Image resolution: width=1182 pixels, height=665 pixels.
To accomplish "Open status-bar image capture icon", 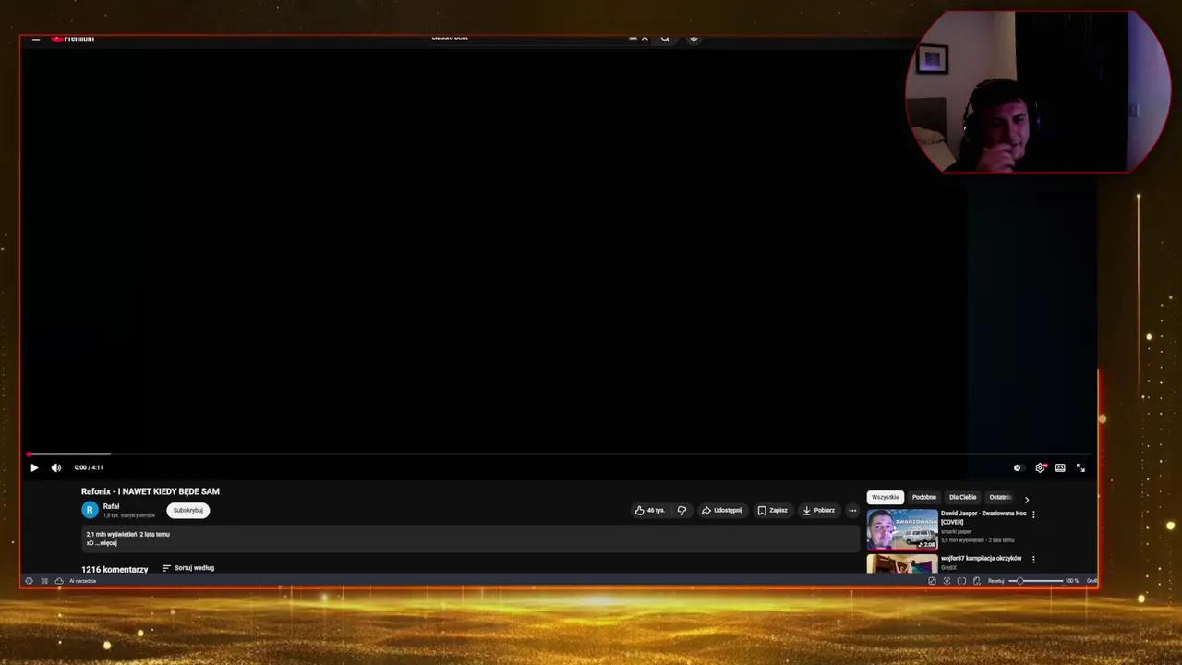I will coord(932,581).
